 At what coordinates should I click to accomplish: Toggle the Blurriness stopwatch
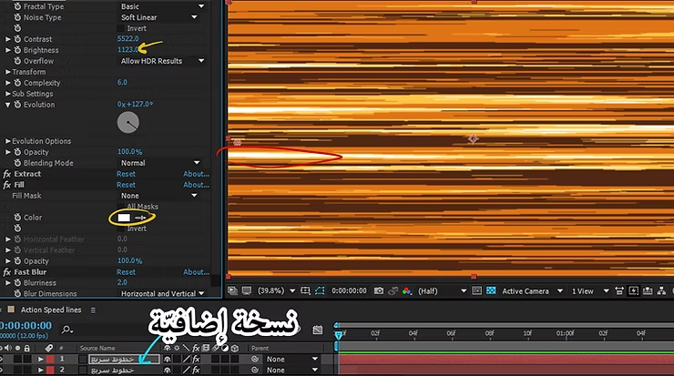pos(17,283)
